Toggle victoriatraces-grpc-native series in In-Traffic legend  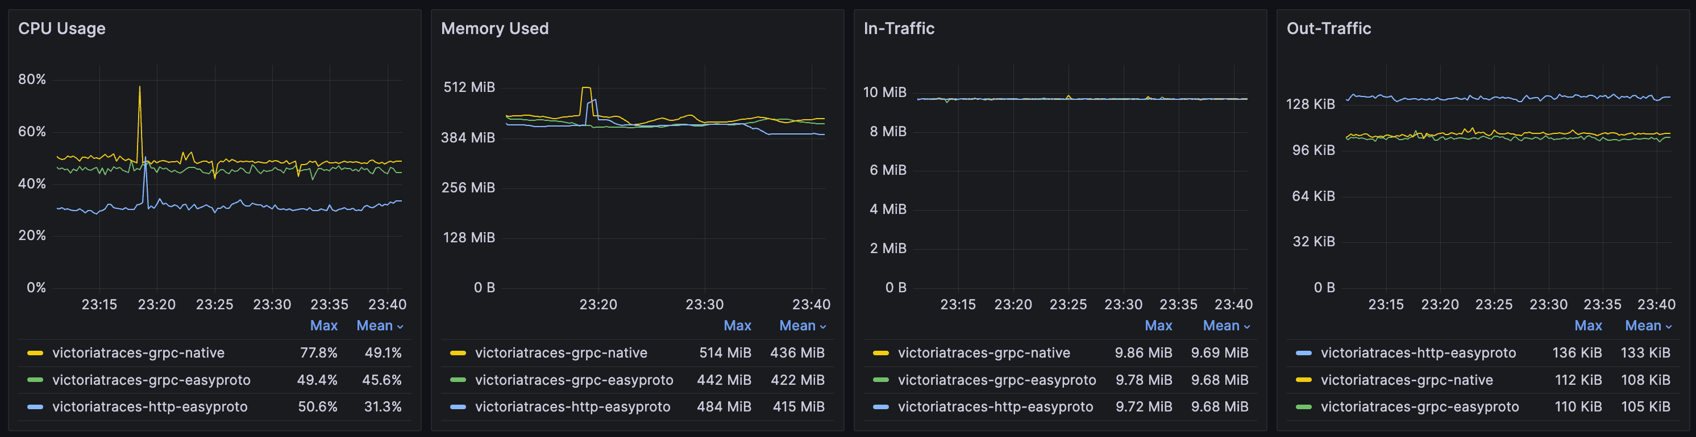click(x=984, y=353)
